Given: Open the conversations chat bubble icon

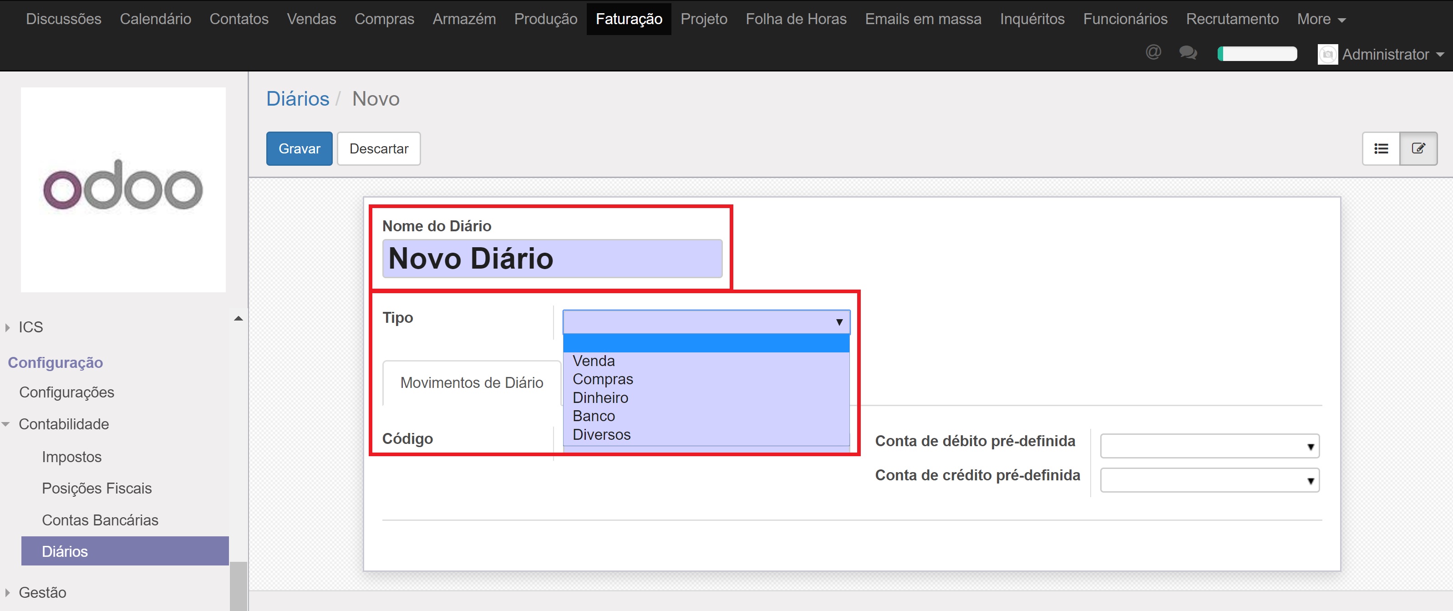Looking at the screenshot, I should coord(1188,53).
